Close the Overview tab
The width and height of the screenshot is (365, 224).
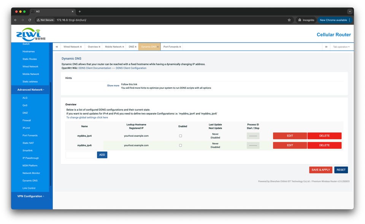[99, 47]
